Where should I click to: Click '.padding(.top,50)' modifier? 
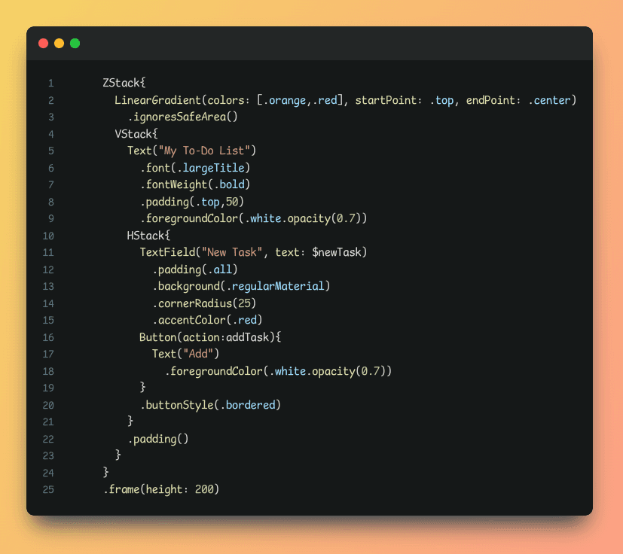tap(191, 202)
